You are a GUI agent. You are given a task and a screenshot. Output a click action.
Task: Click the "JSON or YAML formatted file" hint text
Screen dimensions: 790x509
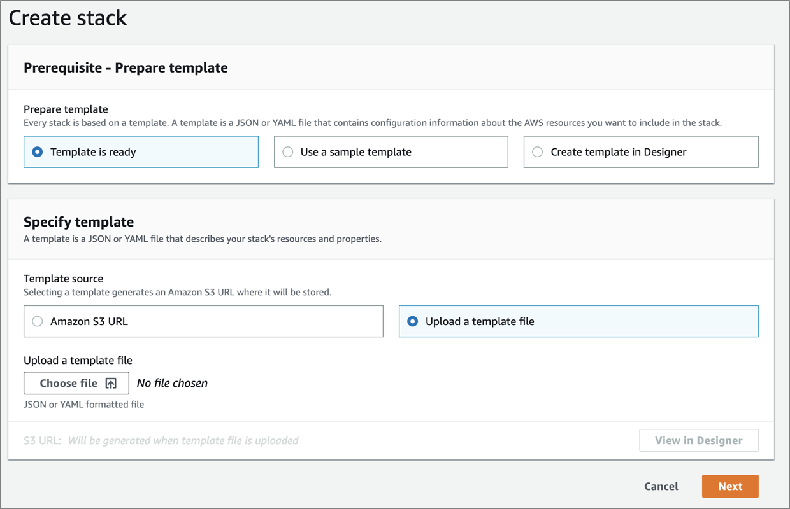click(x=83, y=404)
